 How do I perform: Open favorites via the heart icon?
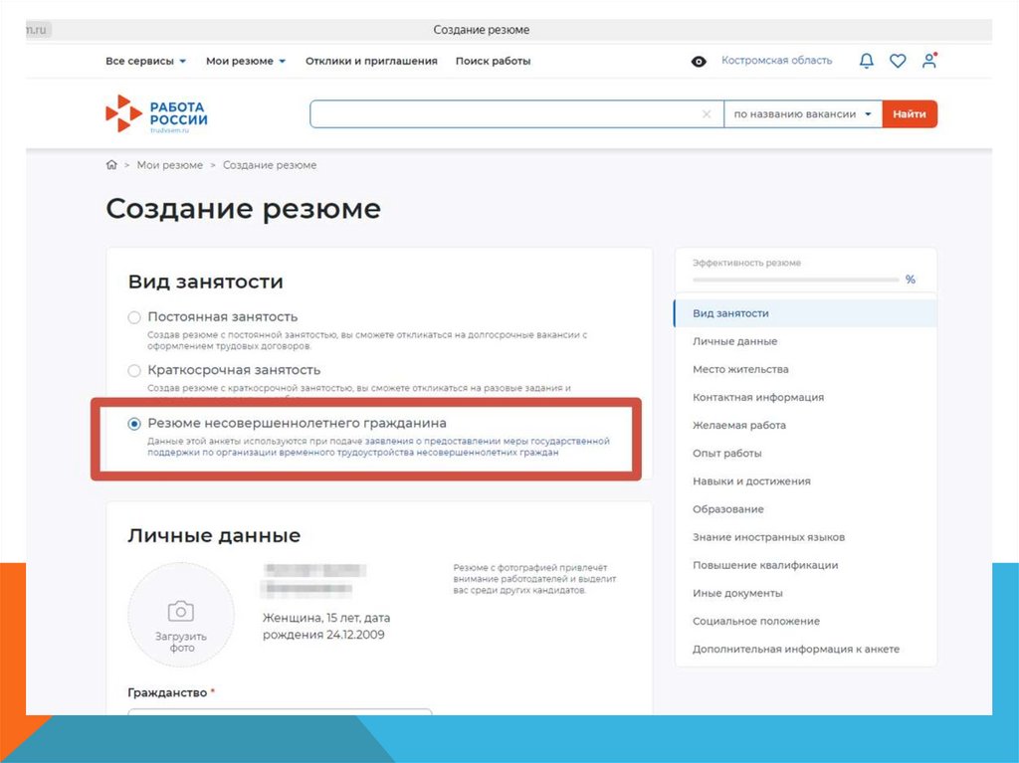pos(898,61)
